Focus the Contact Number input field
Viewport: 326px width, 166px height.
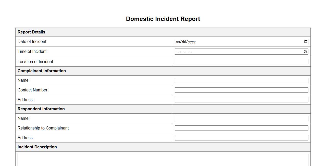point(241,90)
